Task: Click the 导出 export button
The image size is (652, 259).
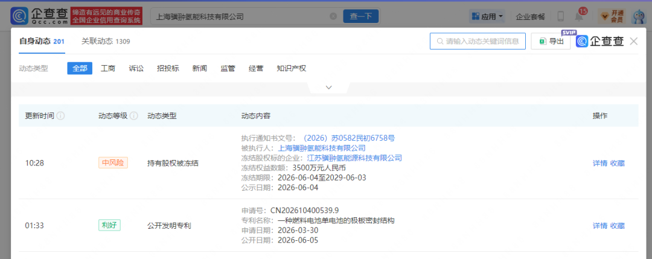Action: [x=551, y=41]
